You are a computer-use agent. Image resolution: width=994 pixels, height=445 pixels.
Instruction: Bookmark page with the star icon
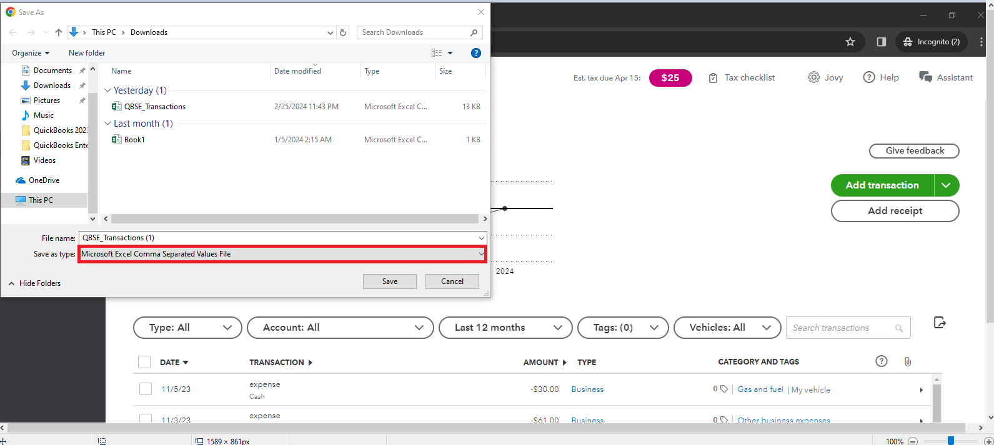(x=850, y=42)
